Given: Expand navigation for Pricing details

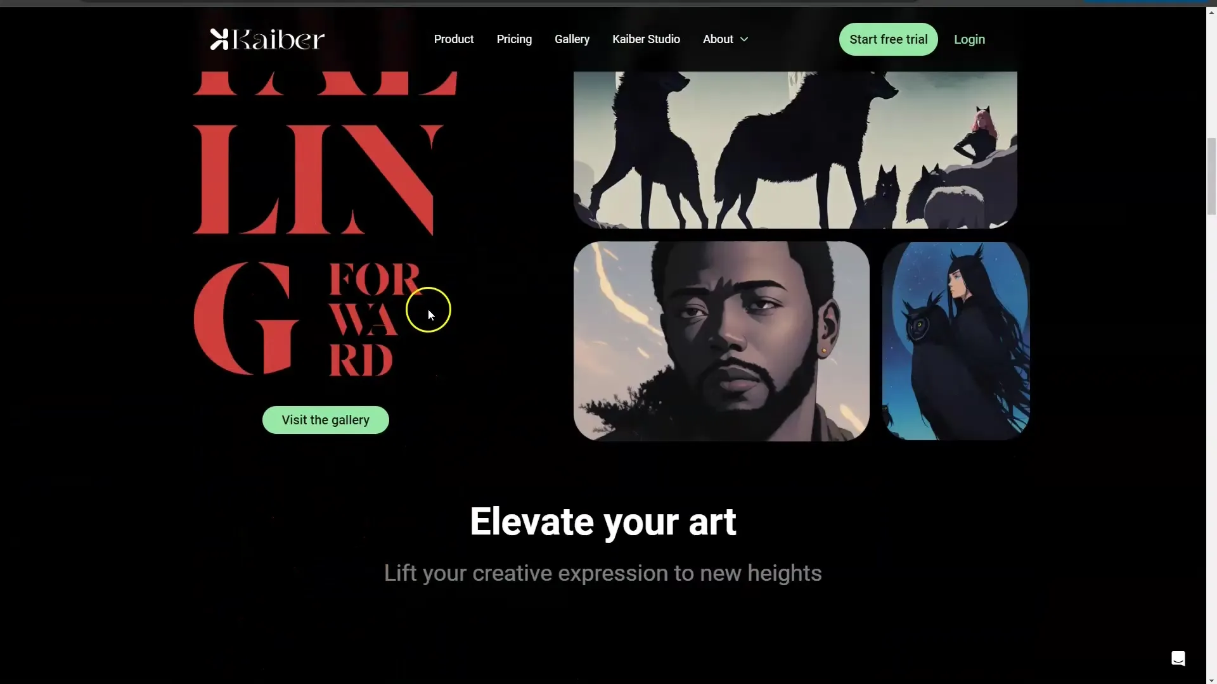Looking at the screenshot, I should (513, 39).
